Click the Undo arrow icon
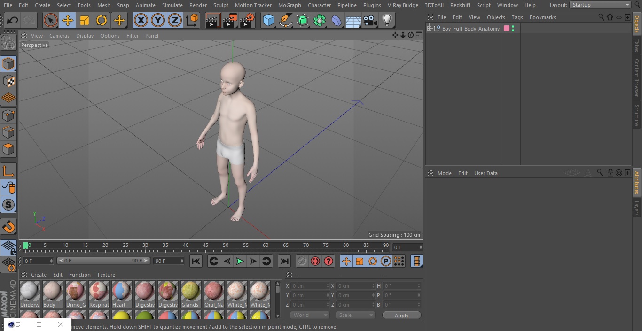This screenshot has width=642, height=331. point(13,21)
